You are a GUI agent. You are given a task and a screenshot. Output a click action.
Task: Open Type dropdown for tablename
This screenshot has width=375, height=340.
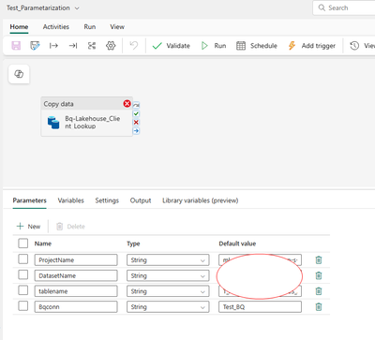[x=168, y=291]
